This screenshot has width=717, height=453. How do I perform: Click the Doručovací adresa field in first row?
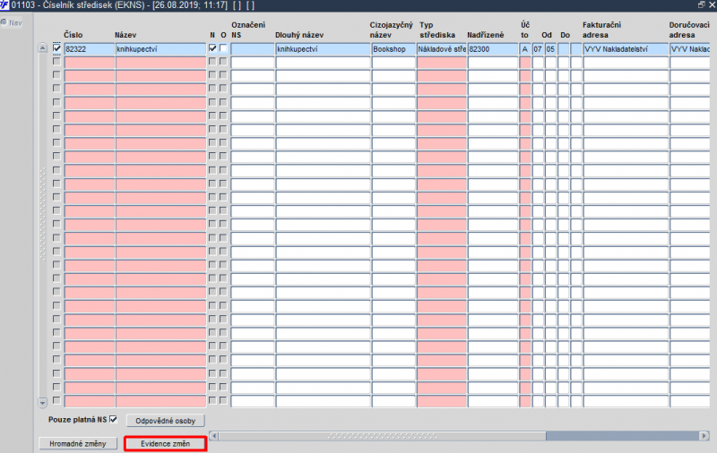[x=689, y=49]
